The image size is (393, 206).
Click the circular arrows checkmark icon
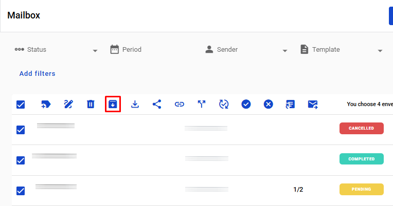(224, 105)
